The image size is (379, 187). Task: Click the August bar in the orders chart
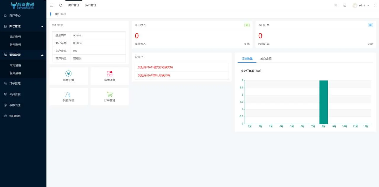[323, 102]
